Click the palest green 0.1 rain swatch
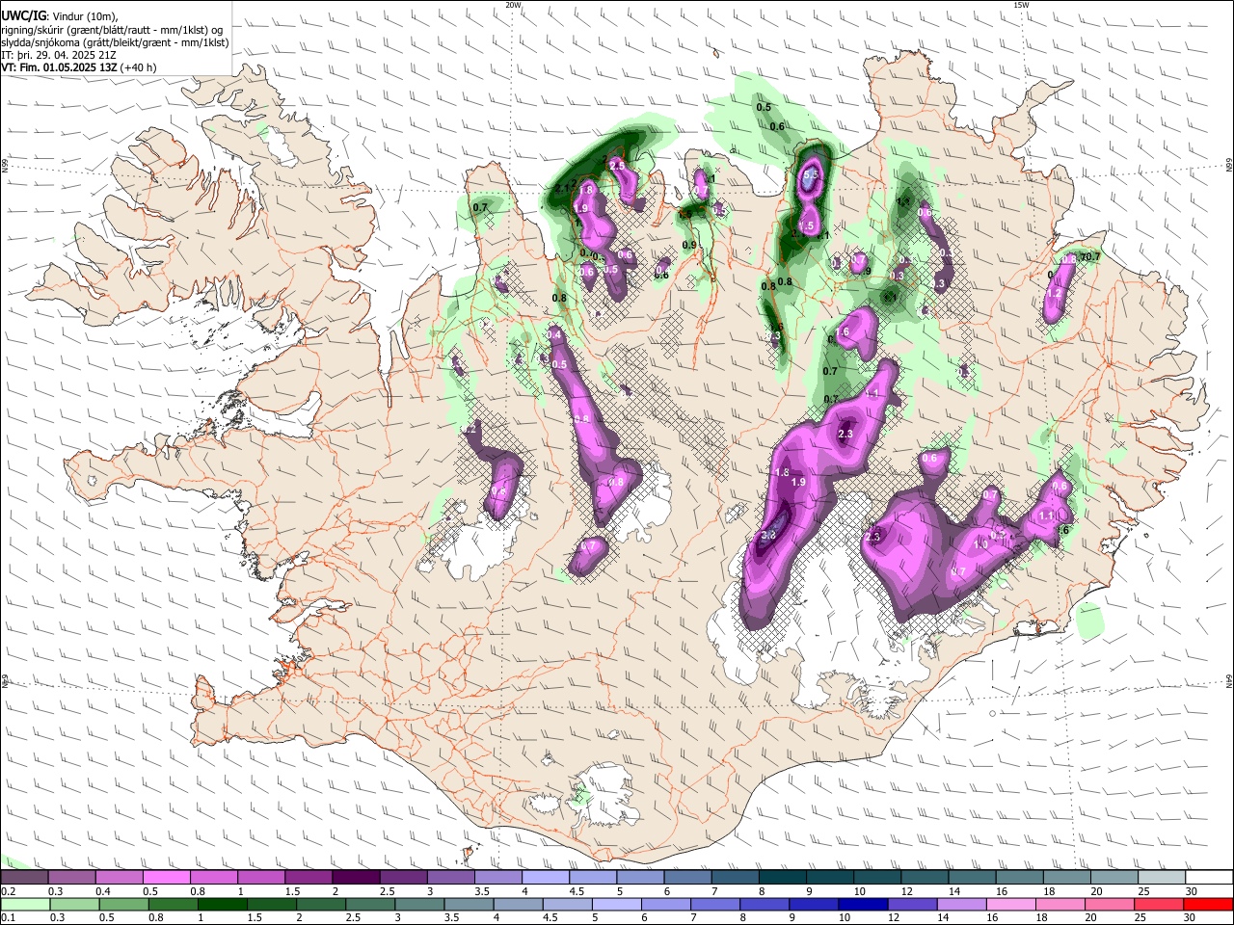 24,905
